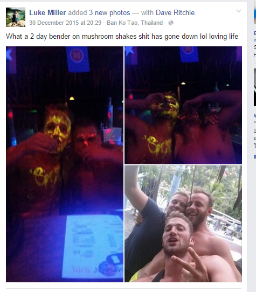The image size is (256, 292).
Task: Open the large UV face-paint photo on the left
Action: click(65, 164)
